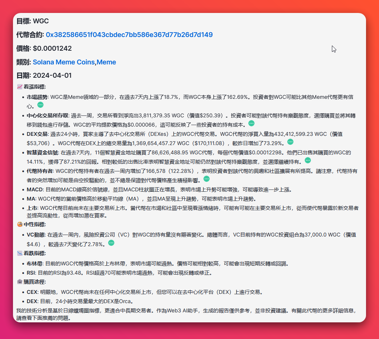379x339 pixels.
Task: Click the bold RSI indicator label
Action: pyautogui.click(x=31, y=273)
